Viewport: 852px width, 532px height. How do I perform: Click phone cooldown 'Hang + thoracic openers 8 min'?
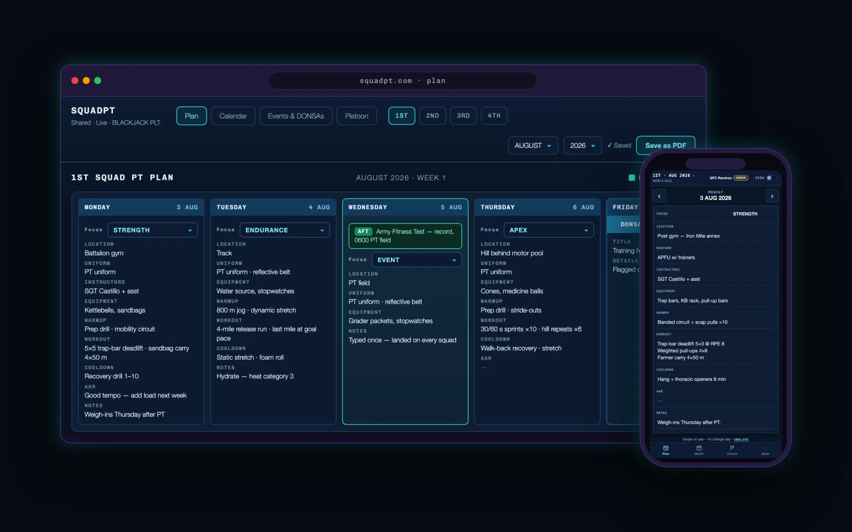click(692, 379)
